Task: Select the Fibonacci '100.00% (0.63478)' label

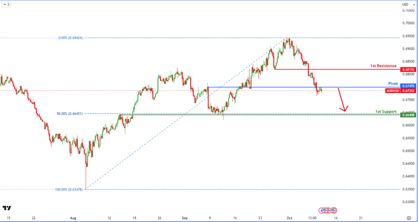Action: 69,190
